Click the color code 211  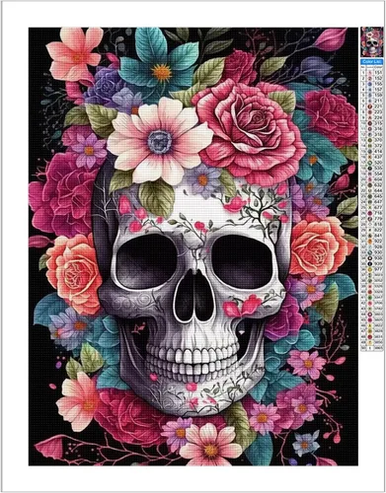point(378,101)
